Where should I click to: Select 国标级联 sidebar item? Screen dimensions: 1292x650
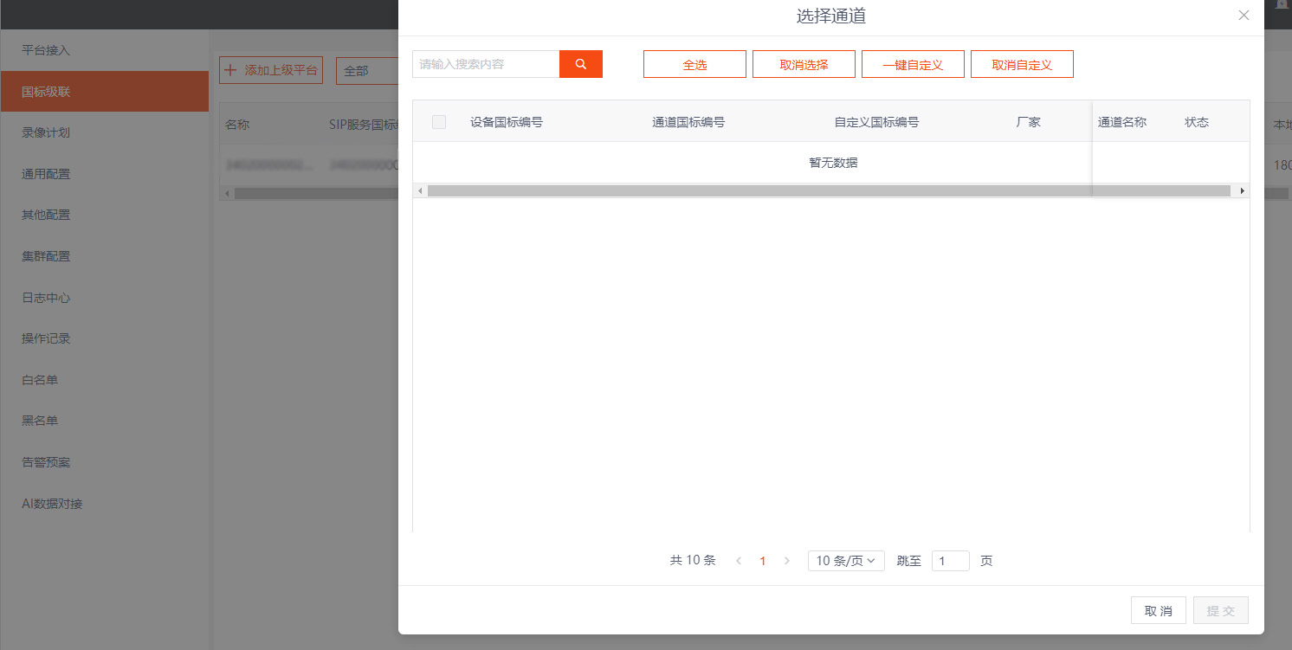coord(105,92)
